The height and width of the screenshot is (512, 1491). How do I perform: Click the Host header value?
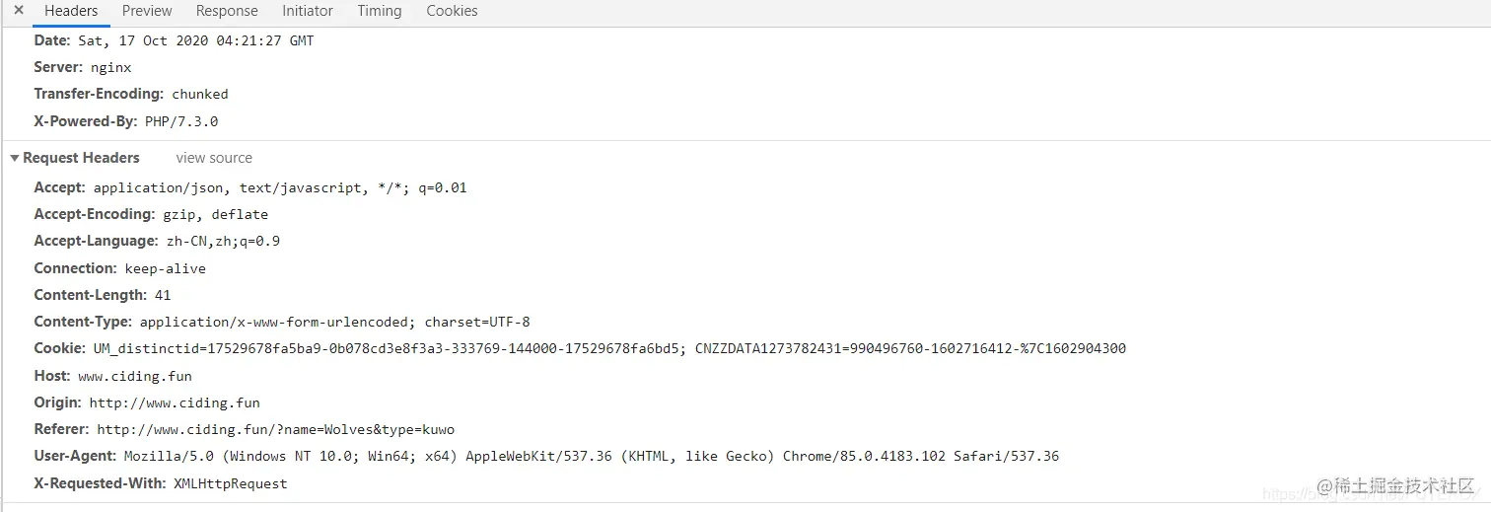pos(135,376)
